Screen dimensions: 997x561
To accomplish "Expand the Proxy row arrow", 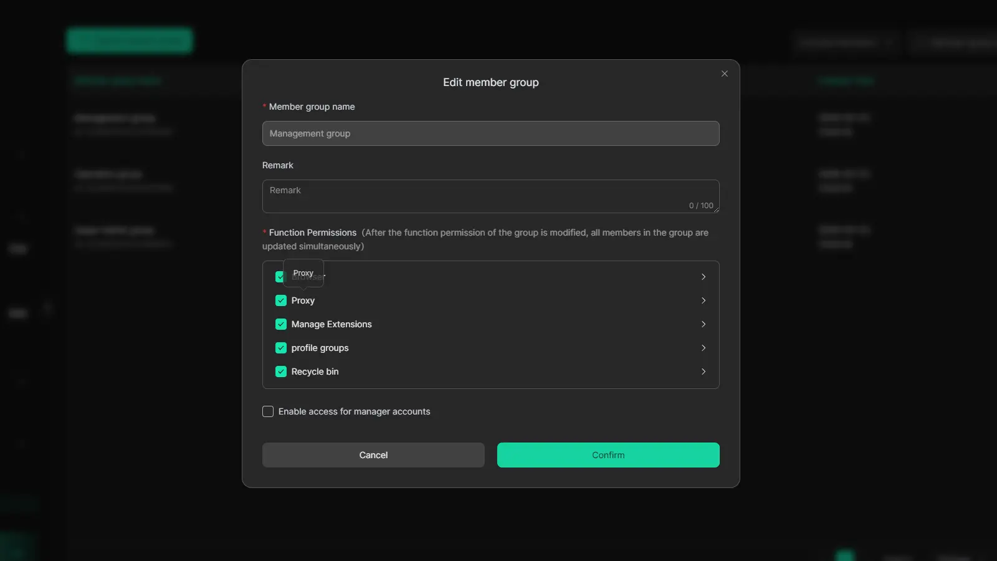I will click(703, 300).
